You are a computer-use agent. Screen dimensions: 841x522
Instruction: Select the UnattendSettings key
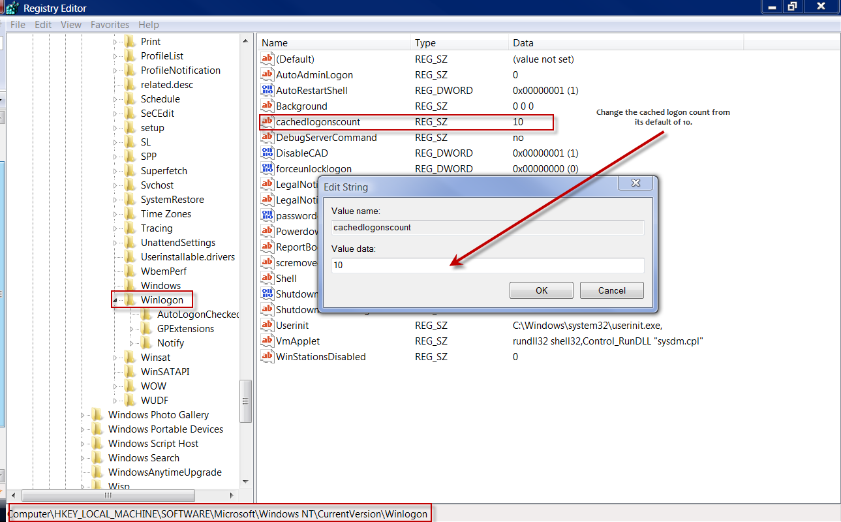point(177,243)
